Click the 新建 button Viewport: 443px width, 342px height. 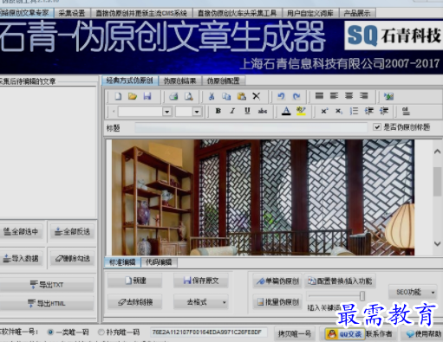coord(135,281)
